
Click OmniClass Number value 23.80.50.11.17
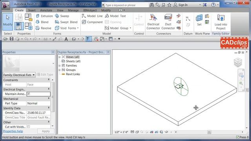click(x=38, y=113)
